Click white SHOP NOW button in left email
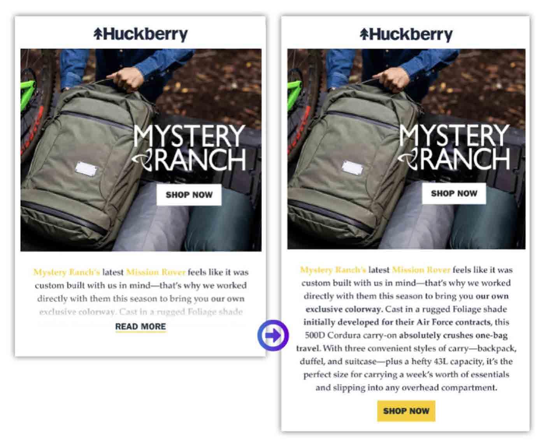This screenshot has width=544, height=446. [189, 195]
